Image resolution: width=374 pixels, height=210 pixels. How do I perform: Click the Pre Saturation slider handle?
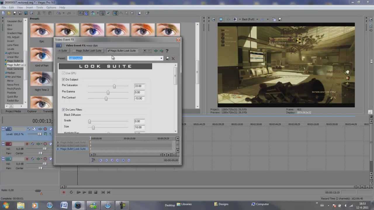(114, 86)
